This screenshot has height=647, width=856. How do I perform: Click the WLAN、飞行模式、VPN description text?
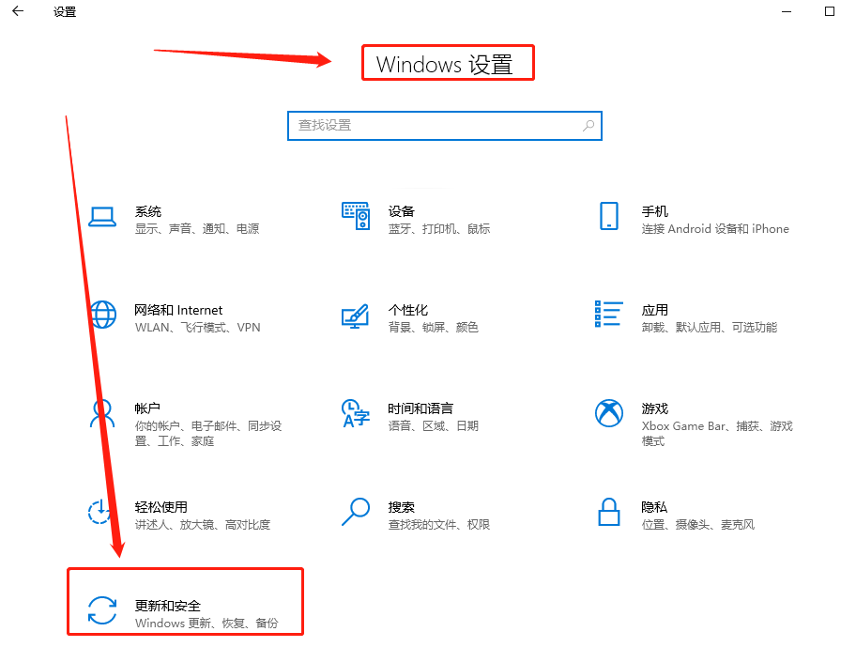(196, 328)
